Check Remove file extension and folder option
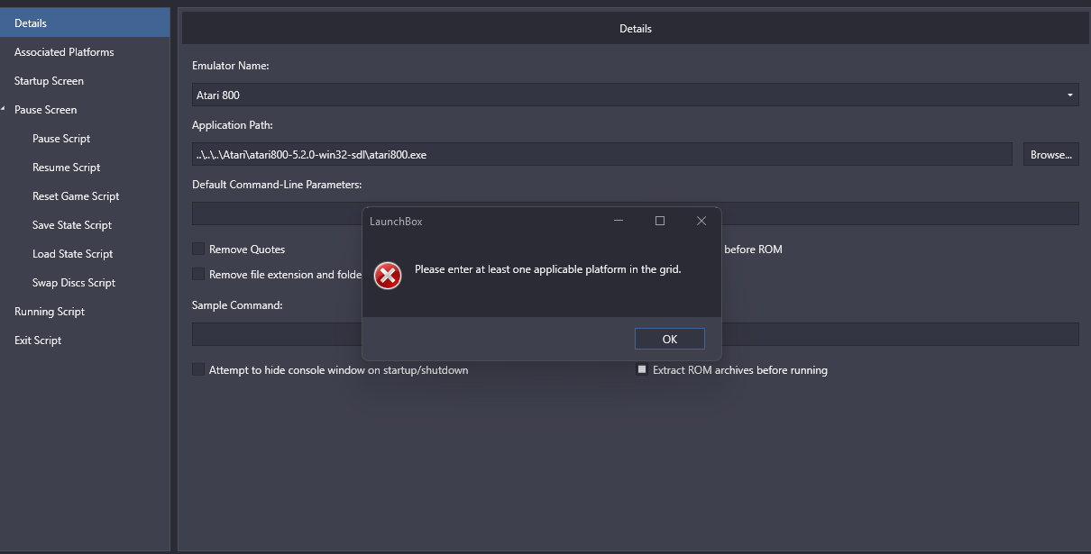This screenshot has width=1091, height=554. click(x=198, y=275)
